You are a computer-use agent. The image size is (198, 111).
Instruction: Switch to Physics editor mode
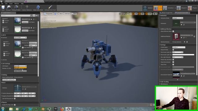[192, 8]
